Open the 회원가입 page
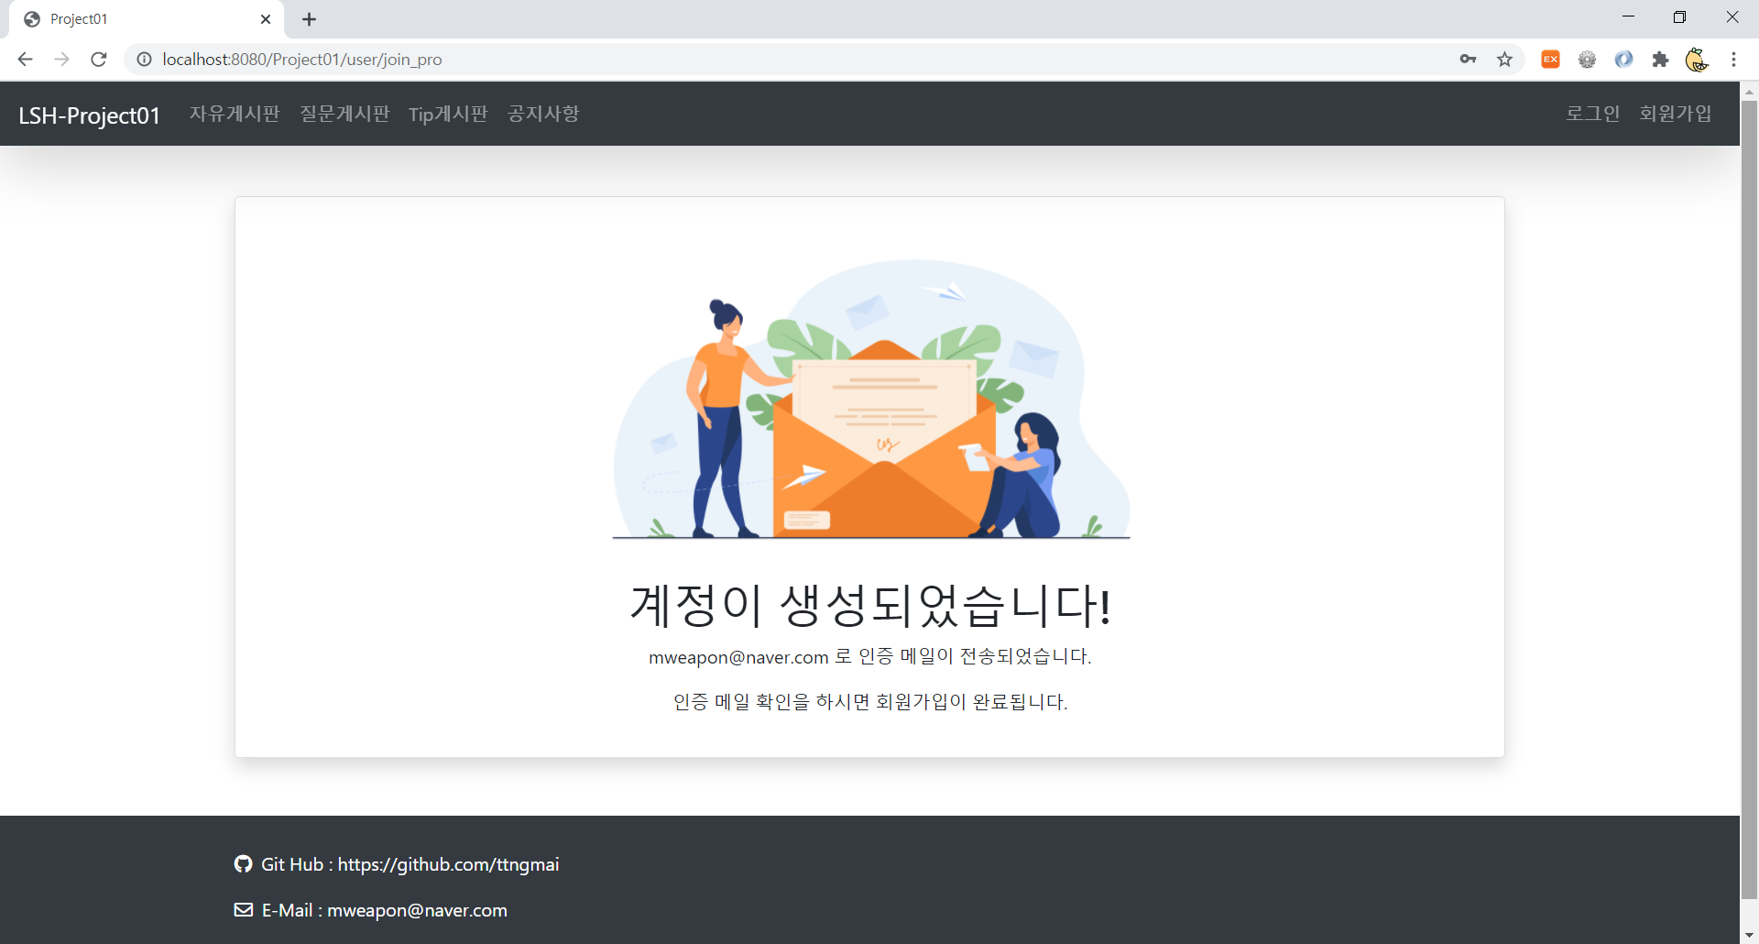 [1676, 114]
